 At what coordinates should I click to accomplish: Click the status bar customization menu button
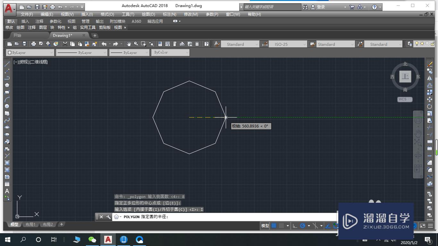coord(430,226)
